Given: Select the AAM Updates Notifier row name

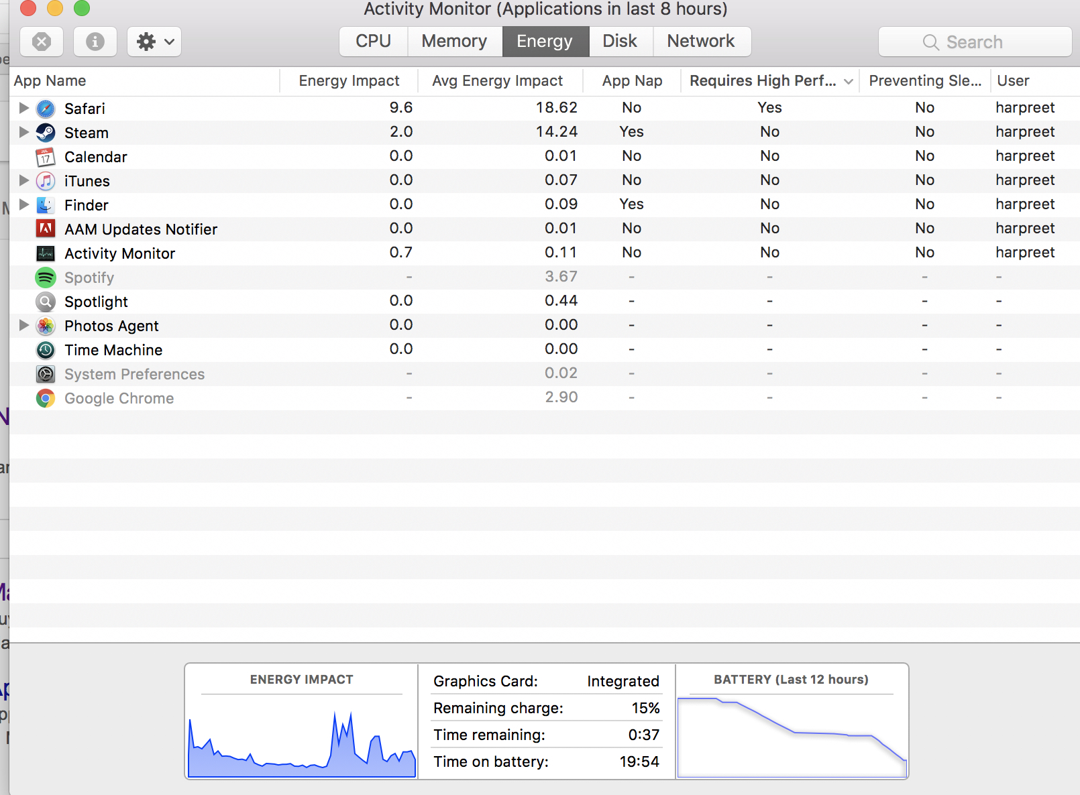Looking at the screenshot, I should [141, 229].
